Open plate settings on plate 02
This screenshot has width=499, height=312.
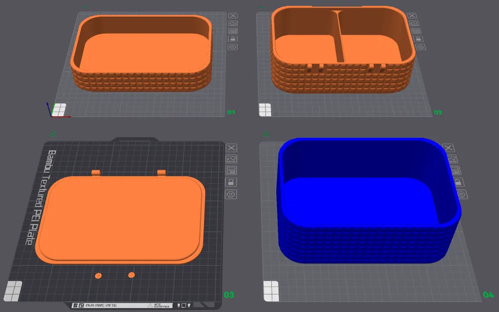420,47
